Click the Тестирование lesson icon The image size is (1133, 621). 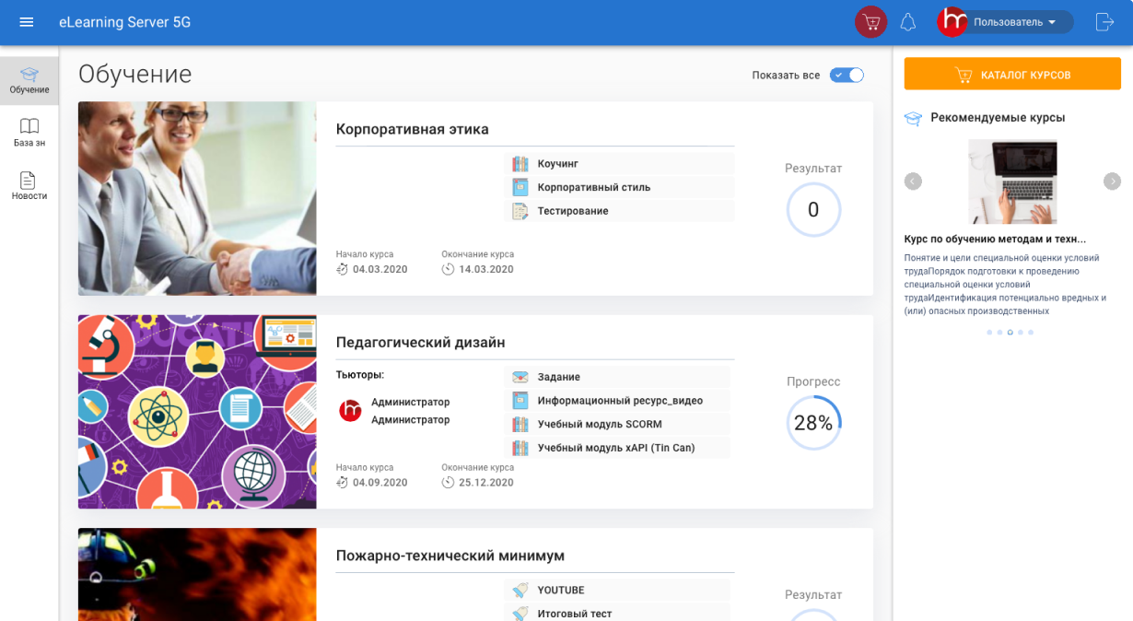coord(520,211)
